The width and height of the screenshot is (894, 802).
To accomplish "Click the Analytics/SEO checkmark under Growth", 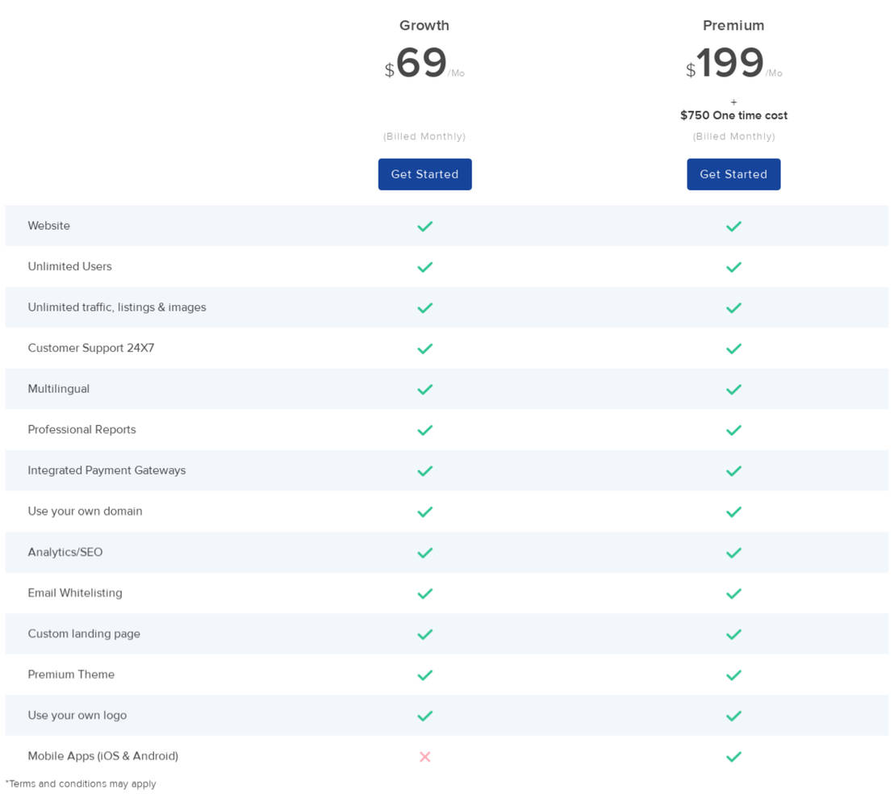I will click(424, 553).
